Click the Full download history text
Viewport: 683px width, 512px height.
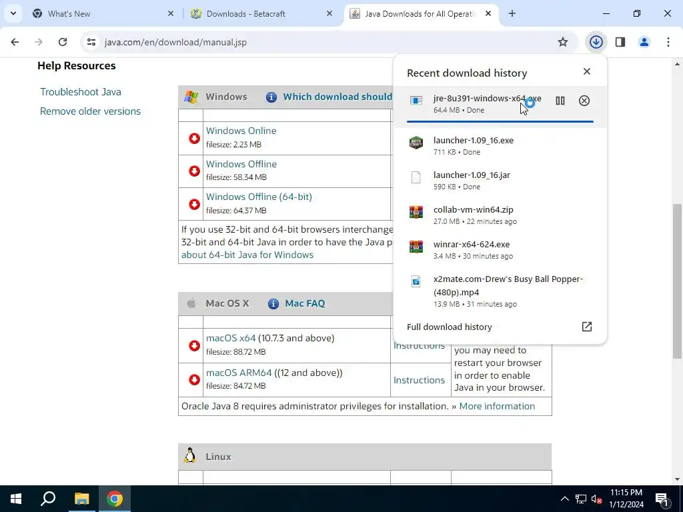point(449,327)
